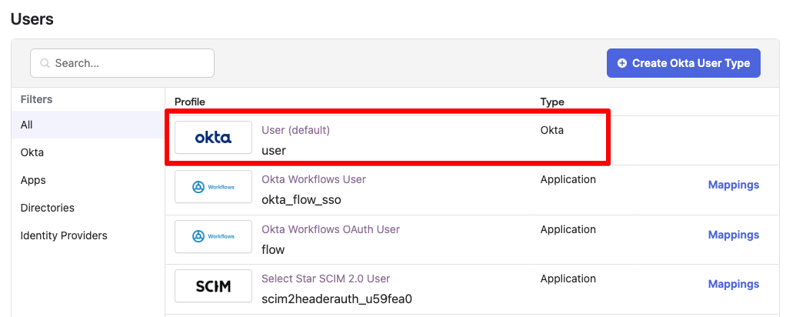Select the Identity Providers filter
Screen dimensions: 786x317
64,235
